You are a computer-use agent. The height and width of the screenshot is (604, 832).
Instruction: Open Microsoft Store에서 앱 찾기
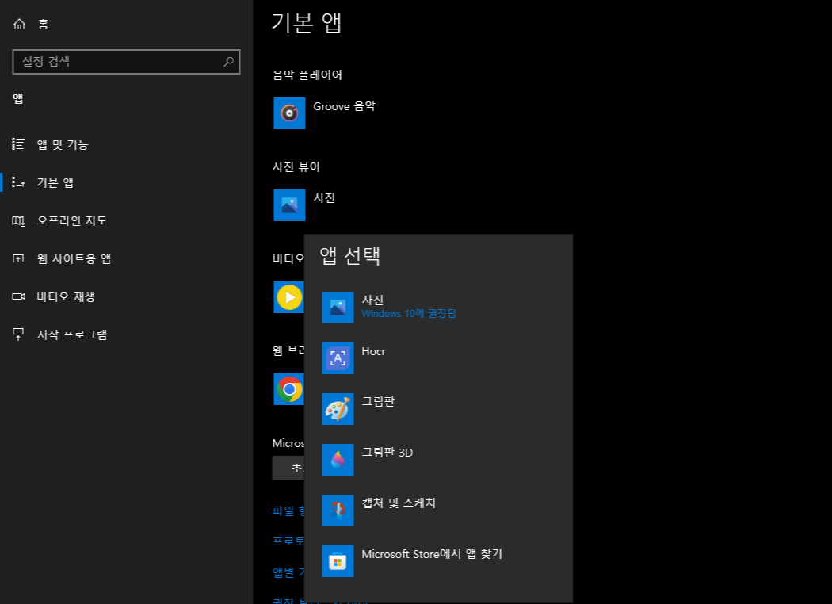coord(432,554)
